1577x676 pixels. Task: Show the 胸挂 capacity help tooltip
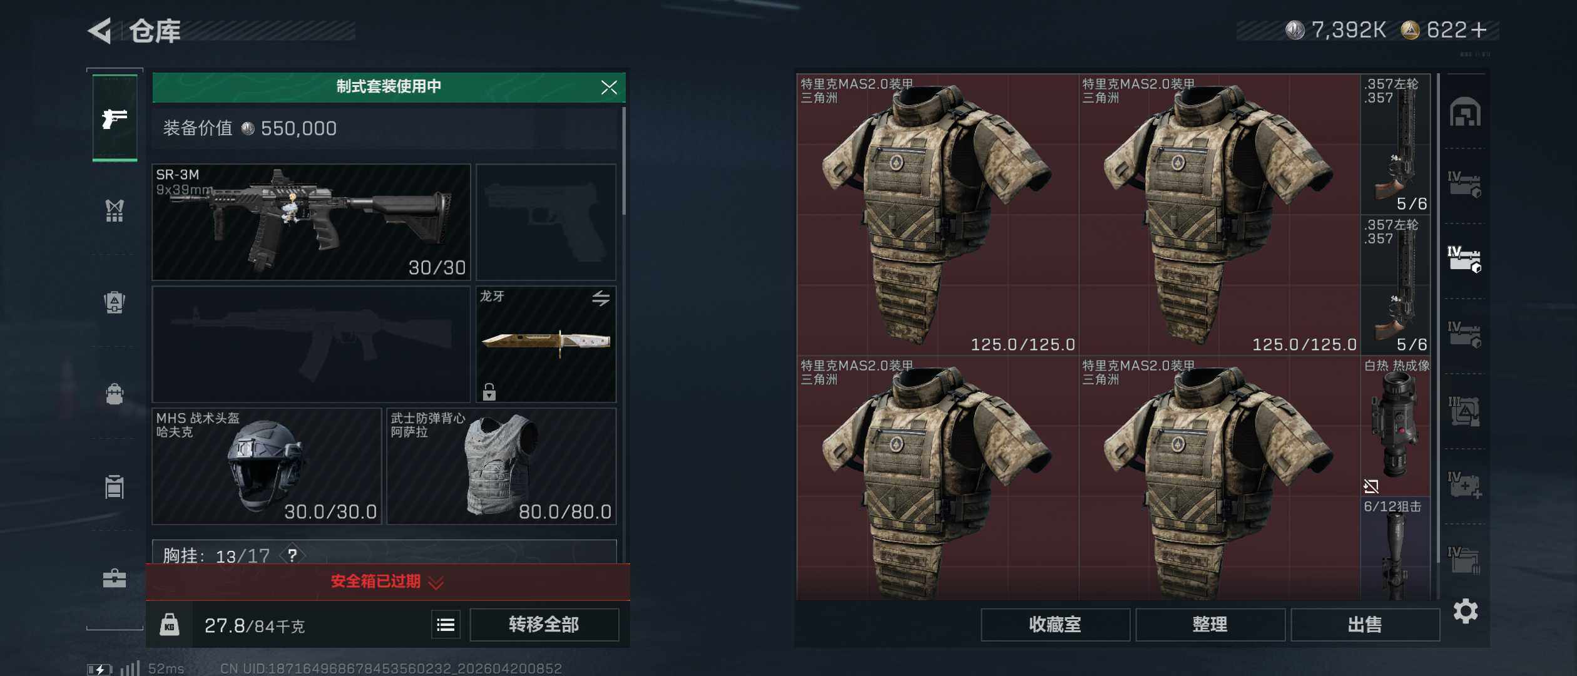tap(292, 555)
